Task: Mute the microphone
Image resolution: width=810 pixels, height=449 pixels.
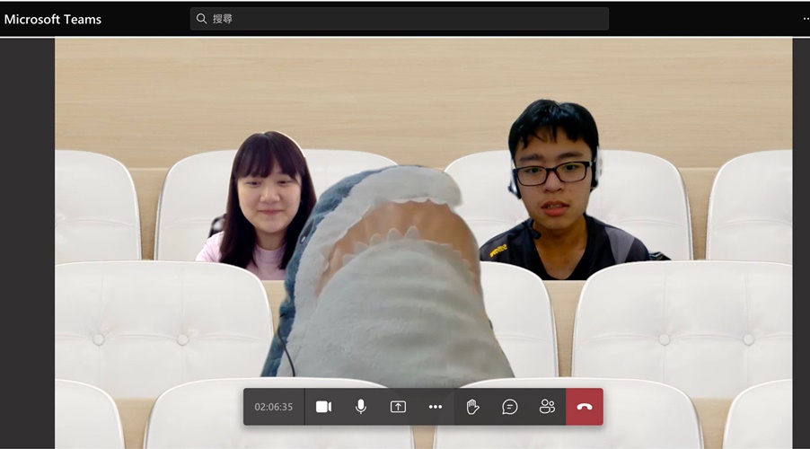Action: pos(361,407)
